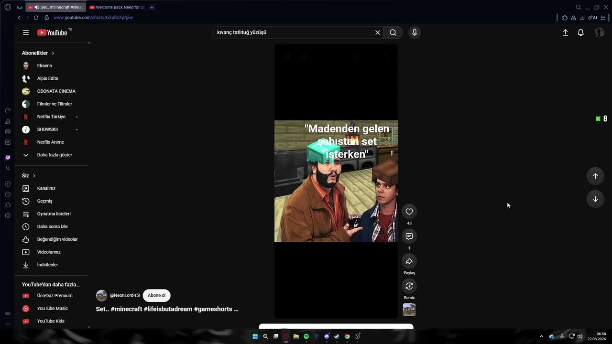Click the address bar URL
This screenshot has width=612, height=344.
pos(93,18)
